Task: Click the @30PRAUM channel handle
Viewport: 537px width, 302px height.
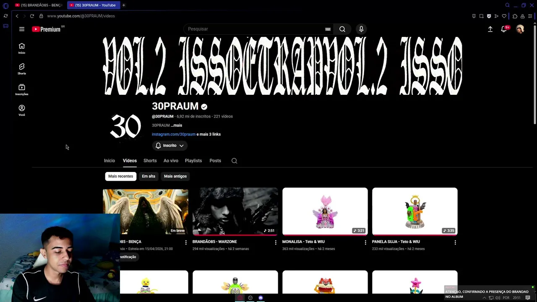Action: click(163, 116)
